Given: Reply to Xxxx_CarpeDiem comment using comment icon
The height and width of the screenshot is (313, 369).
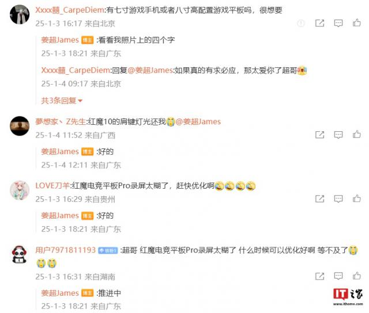Looking at the screenshot, I should (338, 23).
